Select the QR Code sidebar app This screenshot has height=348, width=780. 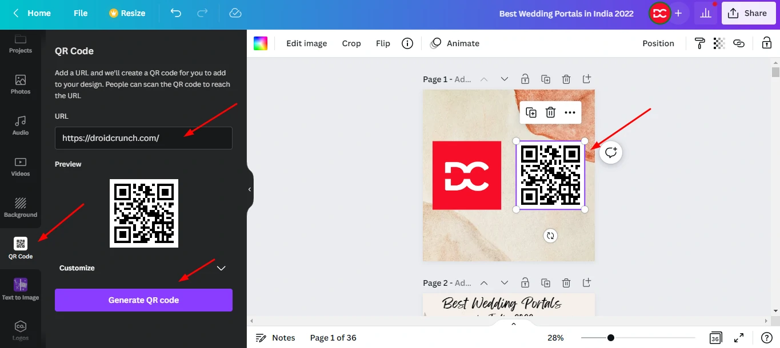tap(21, 249)
